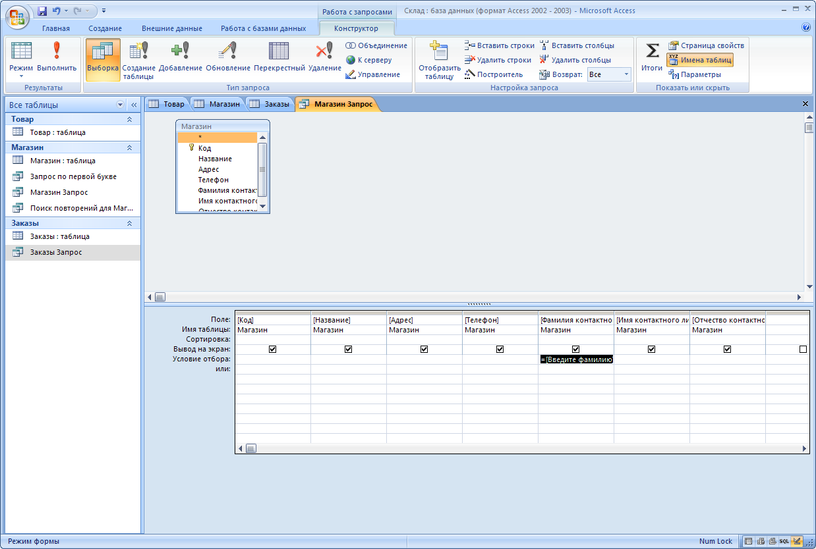Open Отобразить таблицу dialog

click(439, 61)
